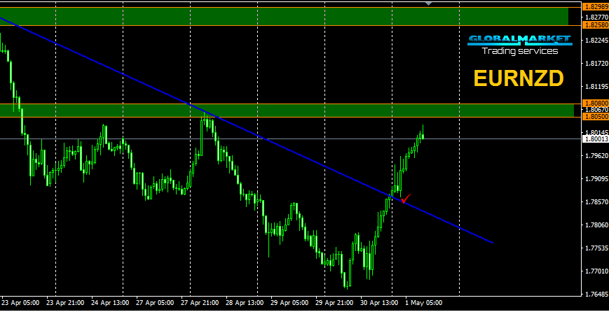Click the current price label 1.80013
This screenshot has height=312, width=609.
pyautogui.click(x=596, y=139)
